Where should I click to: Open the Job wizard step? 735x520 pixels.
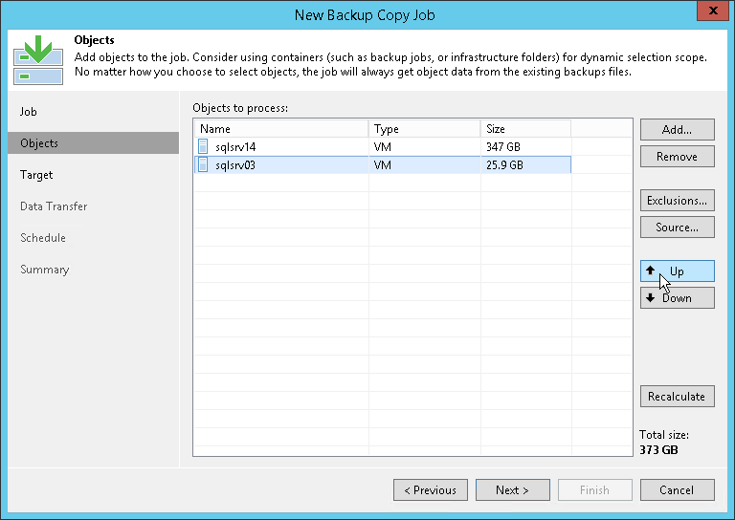tap(28, 112)
